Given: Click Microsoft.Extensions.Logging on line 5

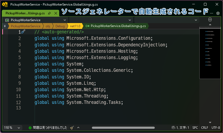Looking at the screenshot, I should click(101, 57).
